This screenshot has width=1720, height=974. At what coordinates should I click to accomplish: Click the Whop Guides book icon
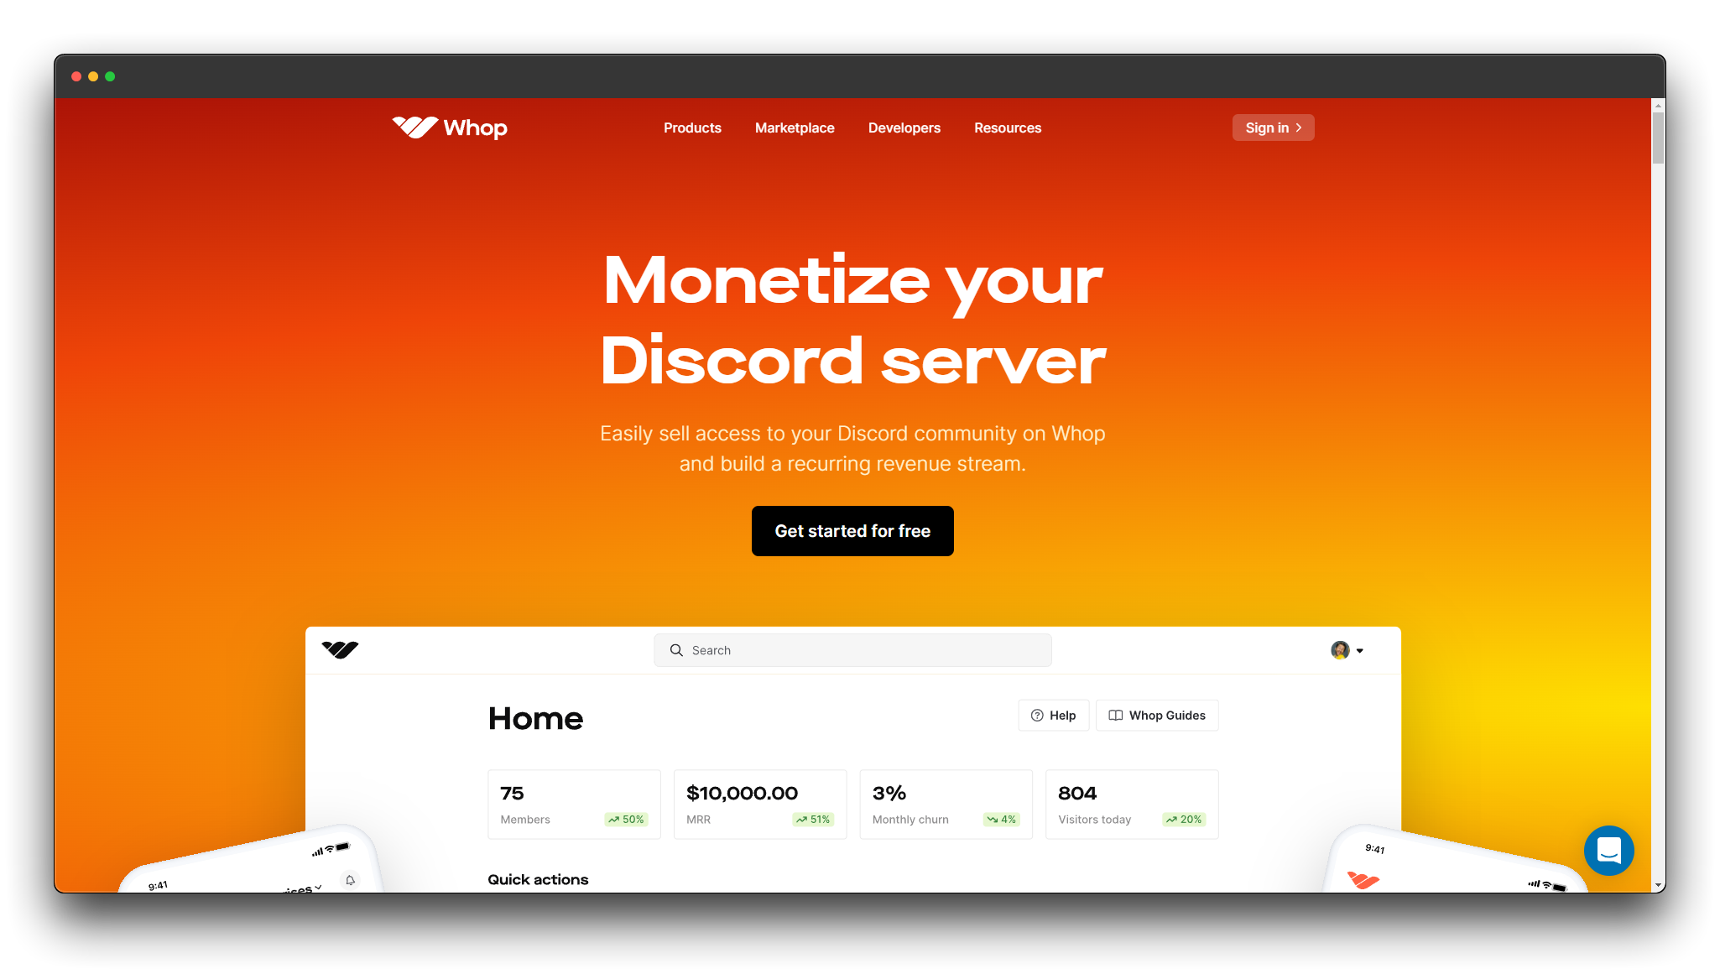click(1115, 714)
